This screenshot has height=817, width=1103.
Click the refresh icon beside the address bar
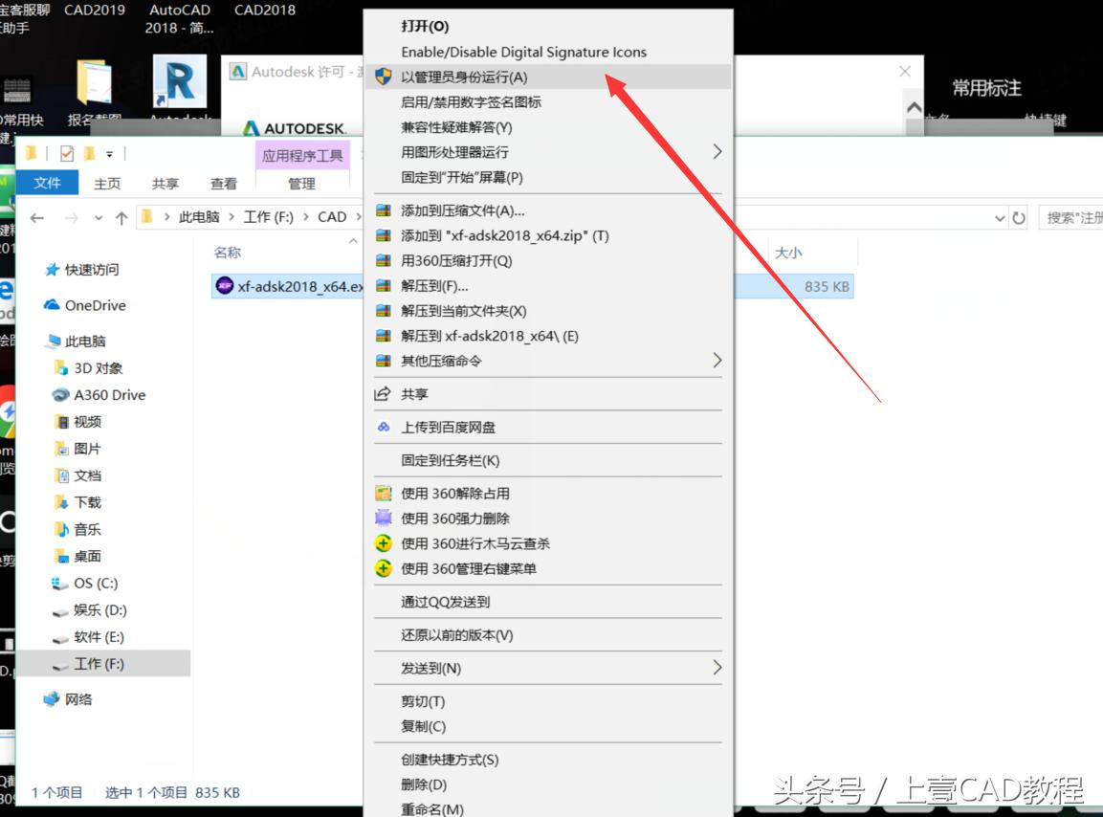1018,216
